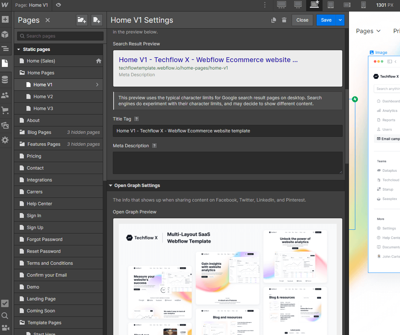The height and width of the screenshot is (335, 400).
Task: Open the Save button's dropdown arrow
Action: click(x=340, y=20)
